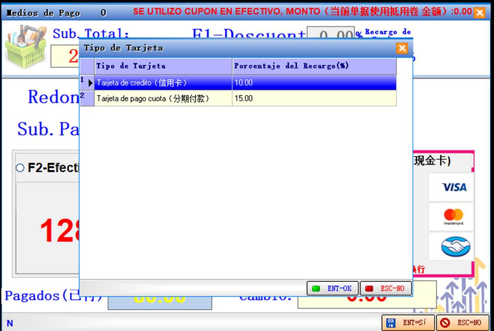Click the shopping basket icon

[26, 45]
